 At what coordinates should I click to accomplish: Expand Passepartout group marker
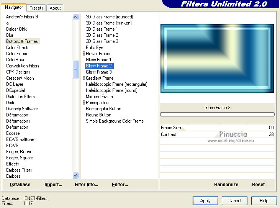coord(84,103)
